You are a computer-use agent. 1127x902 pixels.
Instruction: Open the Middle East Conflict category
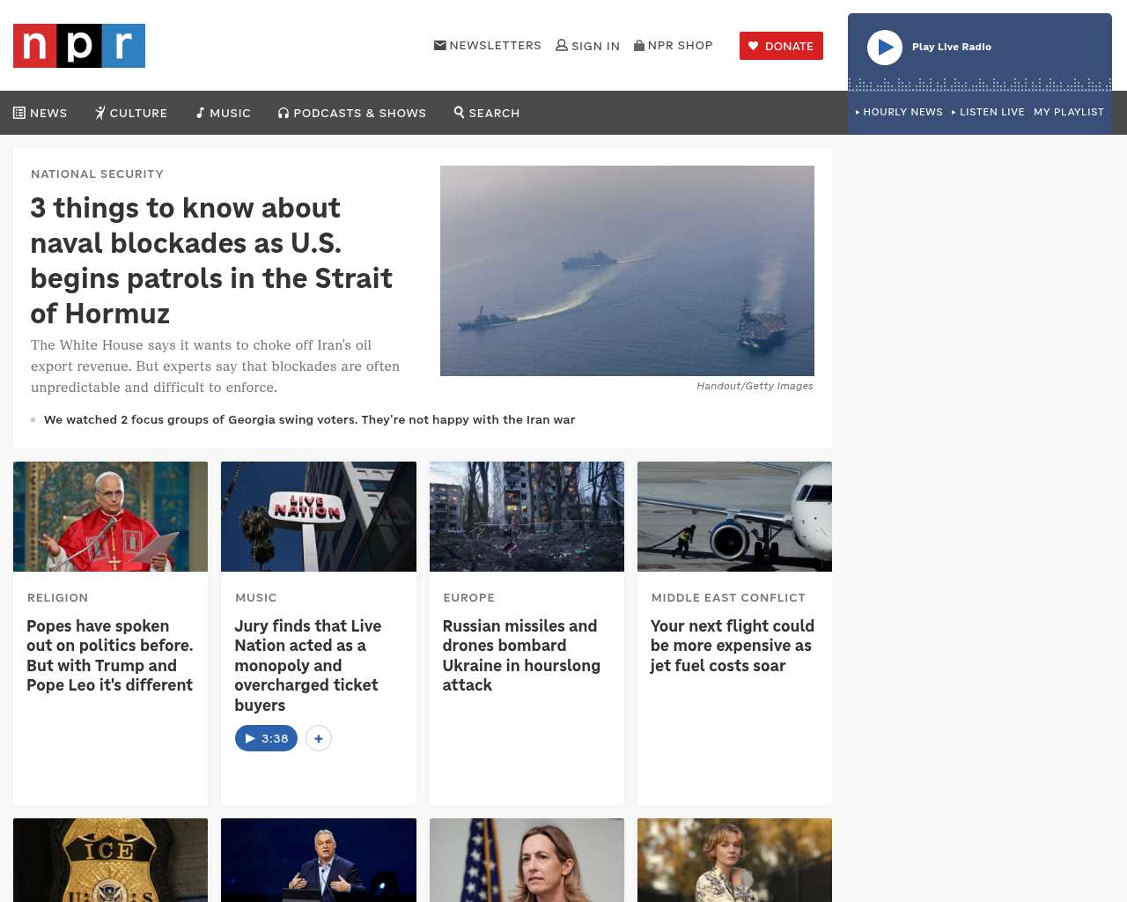[x=728, y=597]
